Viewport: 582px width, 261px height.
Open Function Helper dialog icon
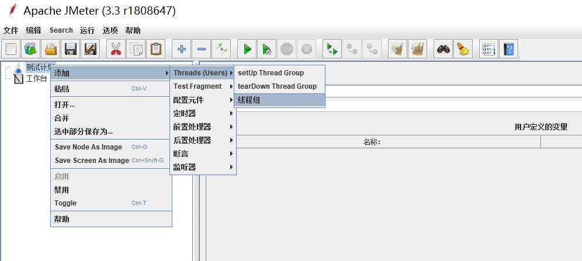point(489,49)
